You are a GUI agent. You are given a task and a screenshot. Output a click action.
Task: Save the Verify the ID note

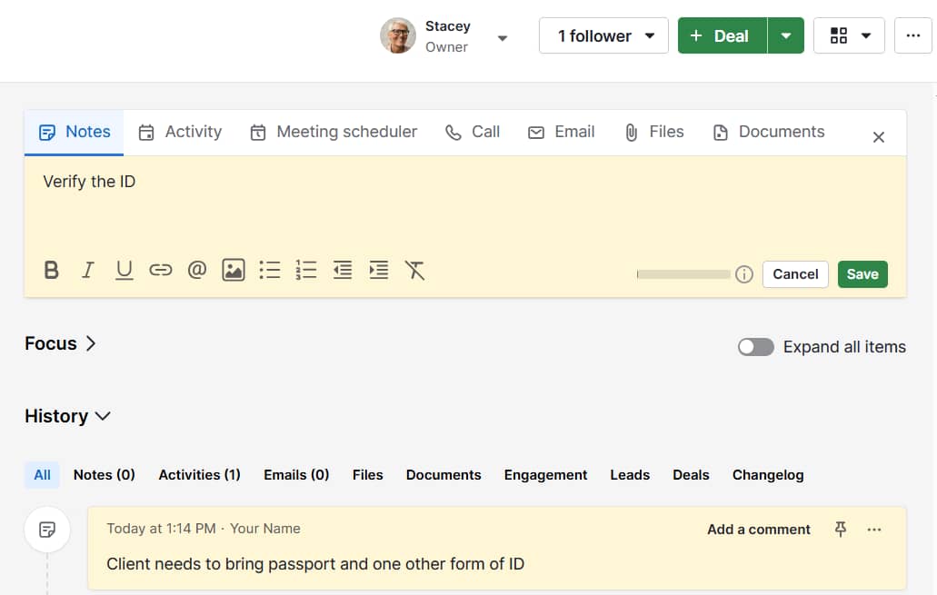(862, 273)
